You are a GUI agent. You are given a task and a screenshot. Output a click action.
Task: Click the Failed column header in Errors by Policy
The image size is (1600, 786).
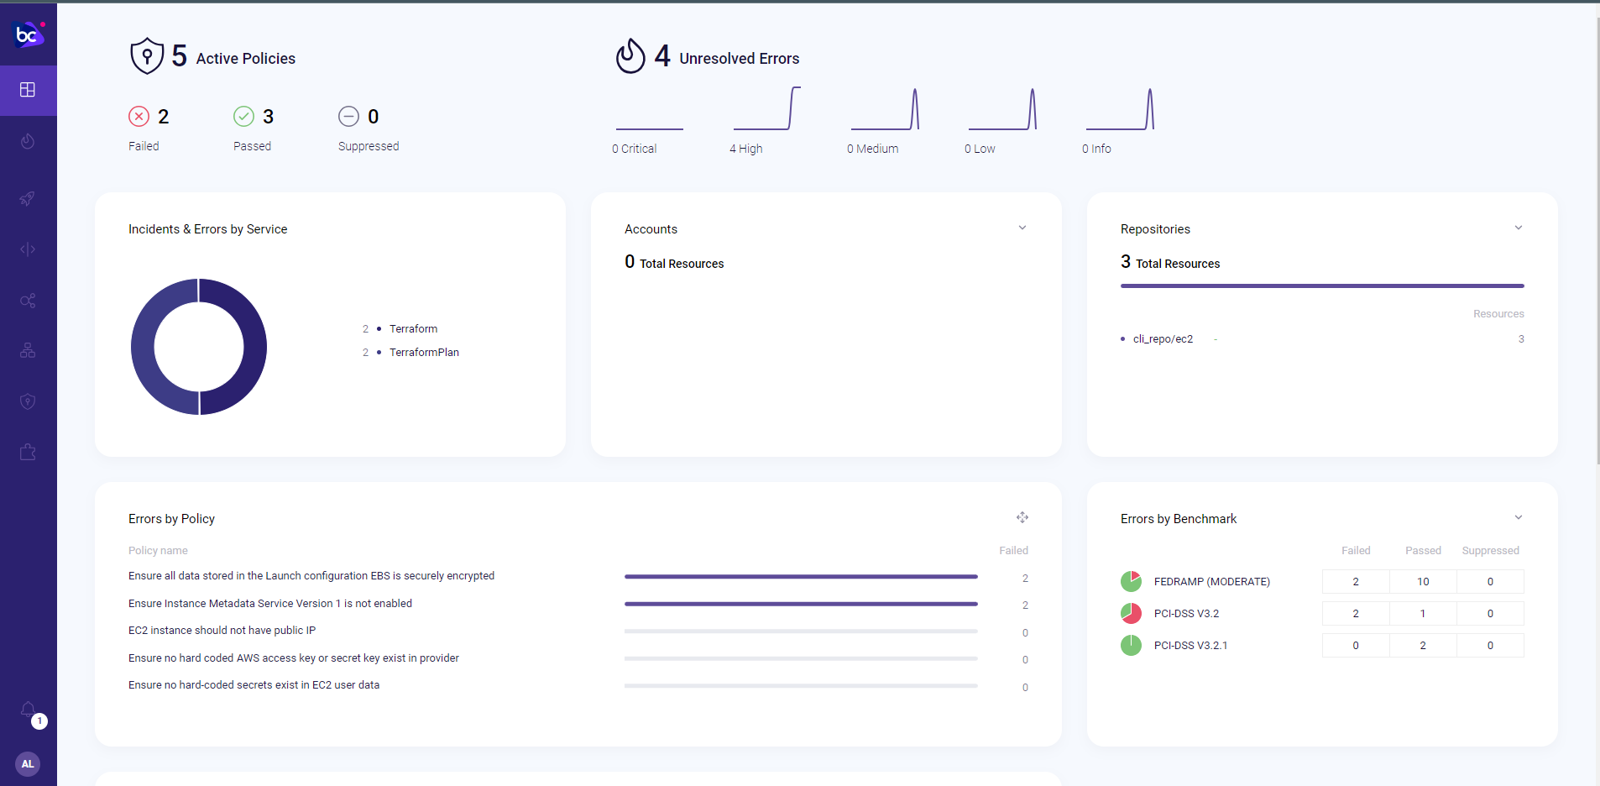pyautogui.click(x=1013, y=551)
